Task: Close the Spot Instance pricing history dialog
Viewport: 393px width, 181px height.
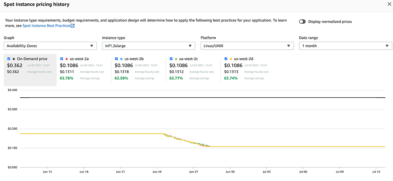Action: 389,4
